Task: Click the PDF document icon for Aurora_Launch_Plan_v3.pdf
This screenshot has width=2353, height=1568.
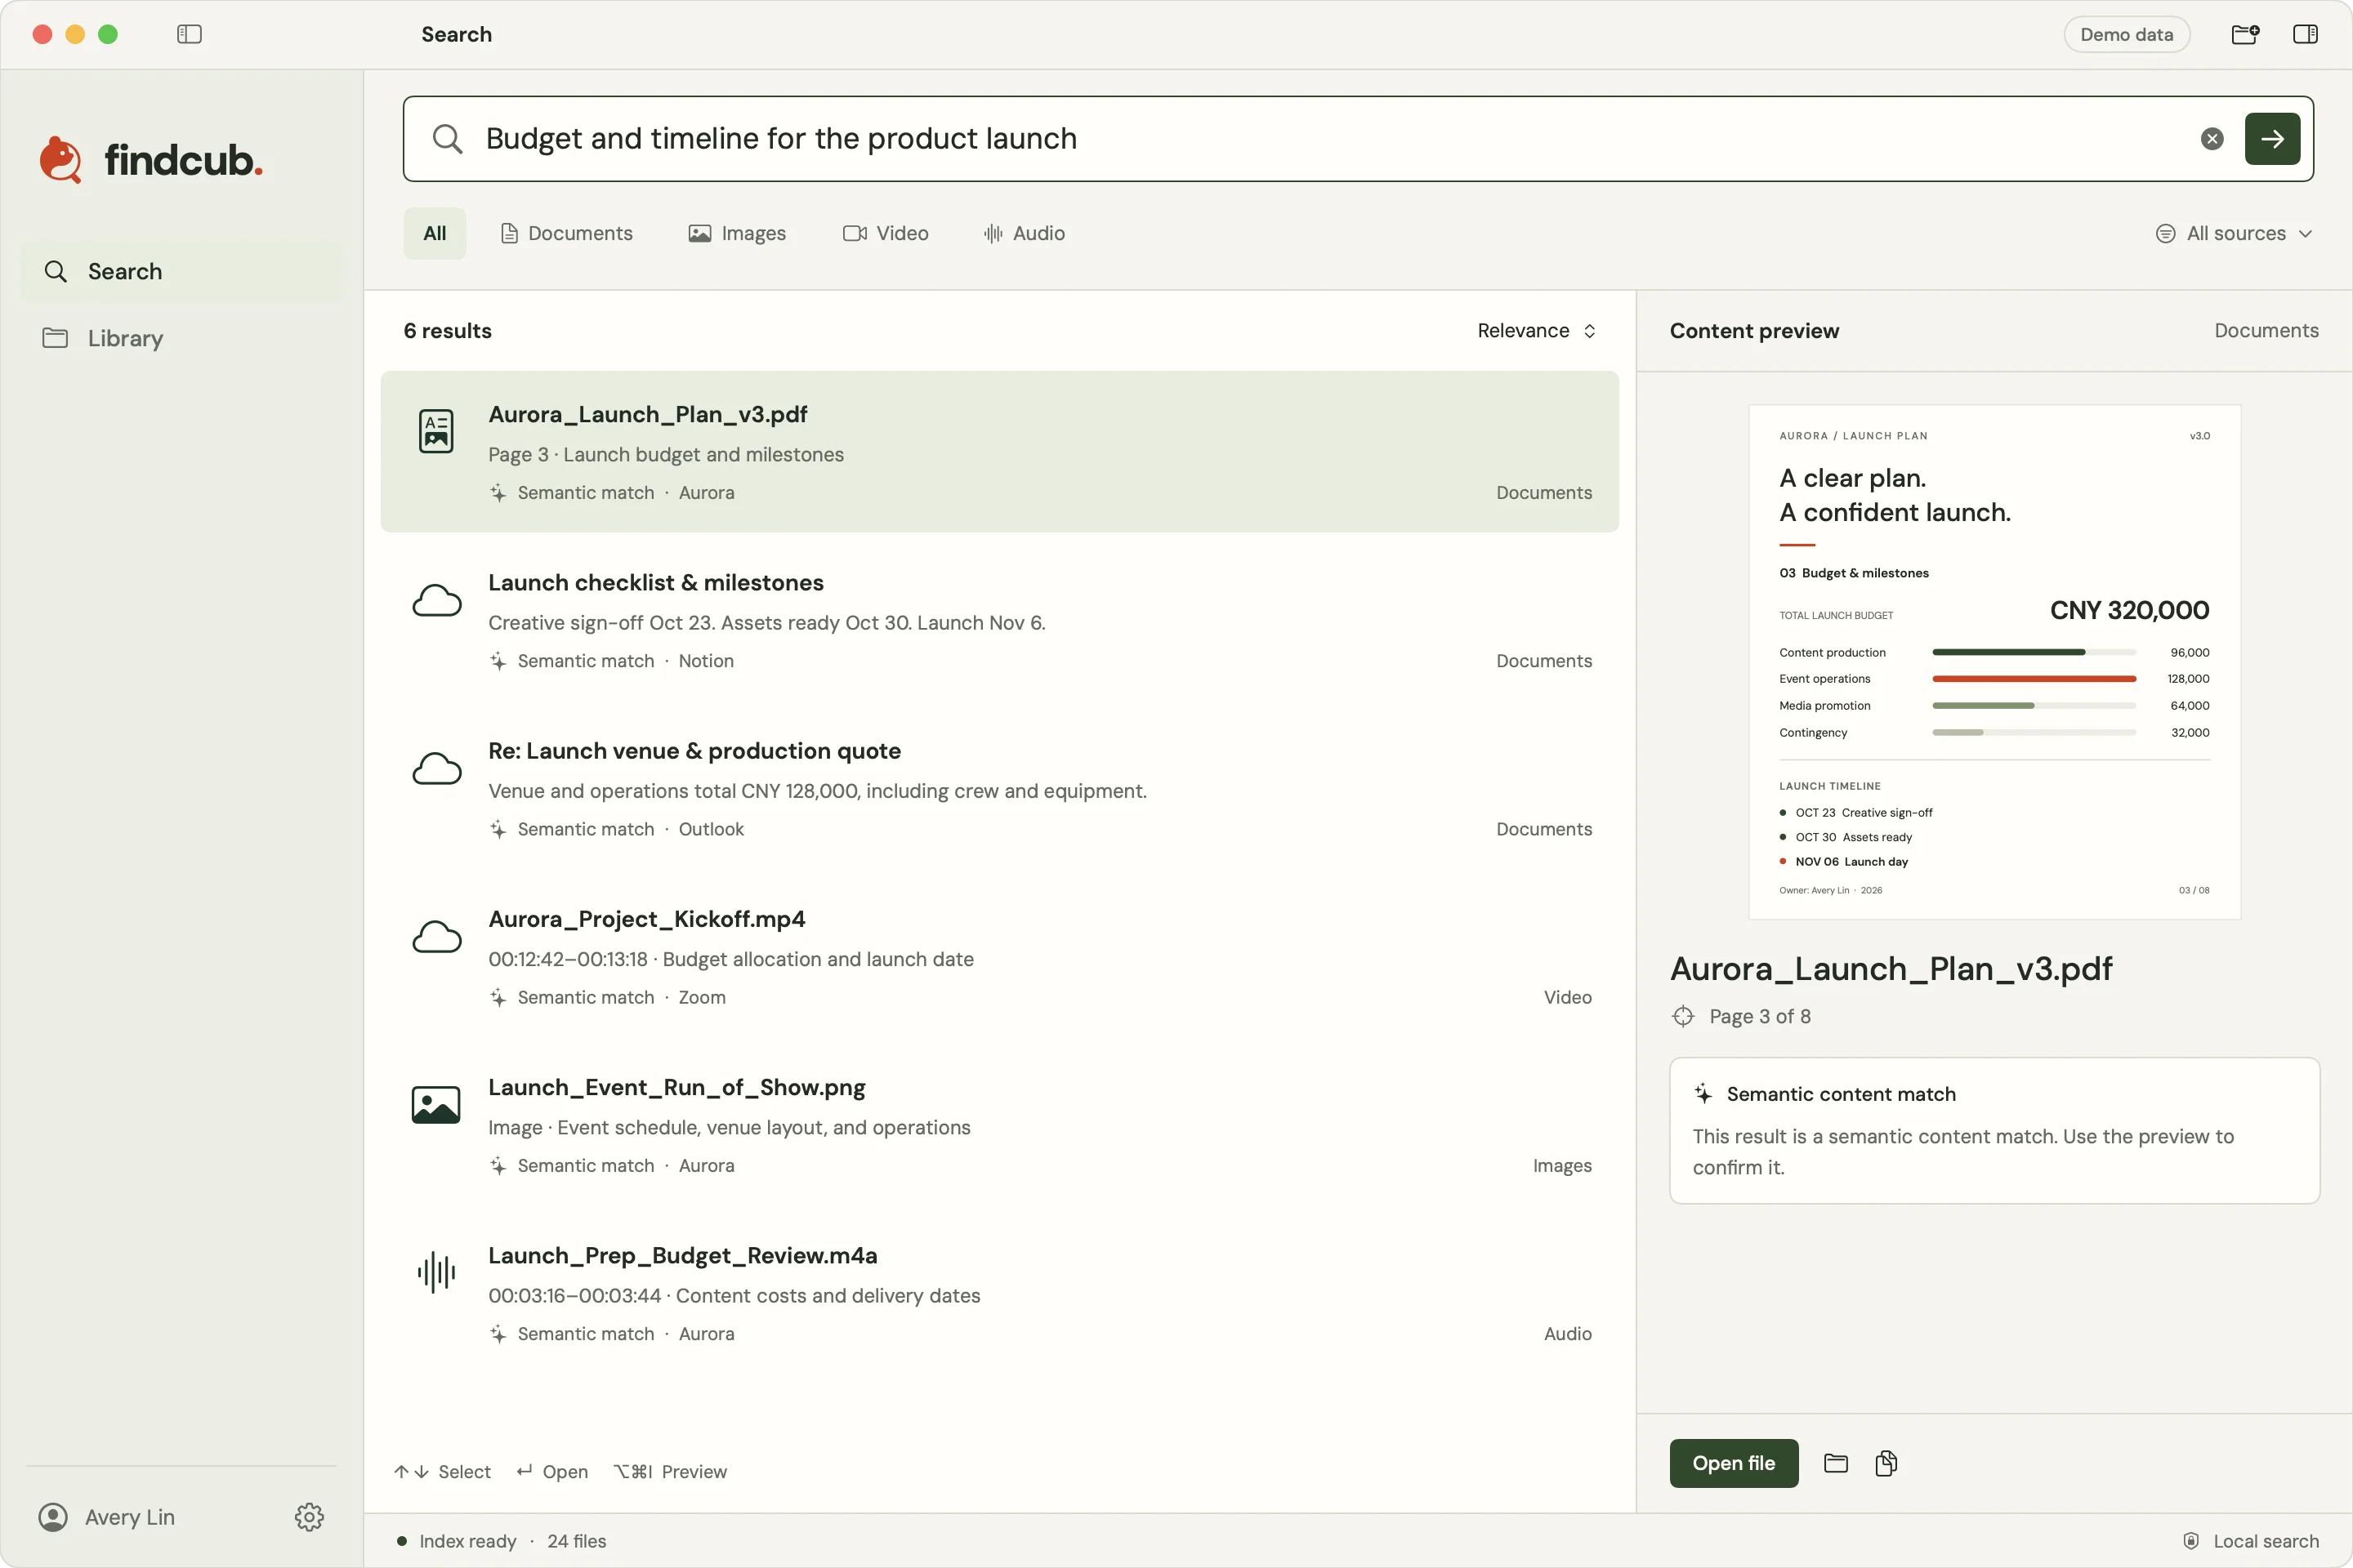Action: 436,431
